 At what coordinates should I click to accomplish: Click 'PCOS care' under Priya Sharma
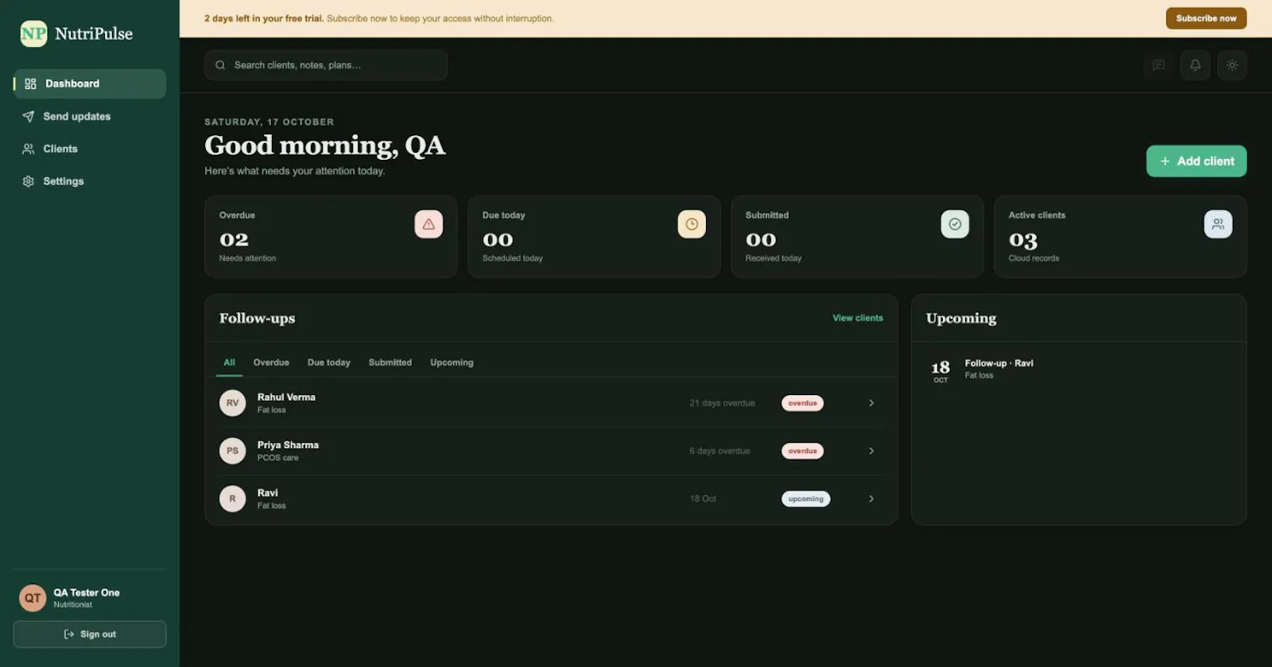pyautogui.click(x=277, y=458)
